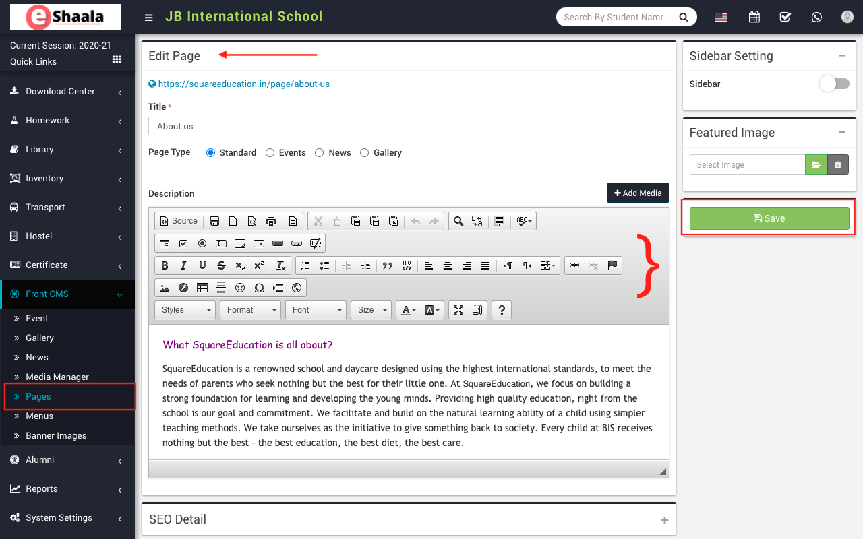The image size is (863, 539).
Task: Open the text color picker
Action: 409,310
